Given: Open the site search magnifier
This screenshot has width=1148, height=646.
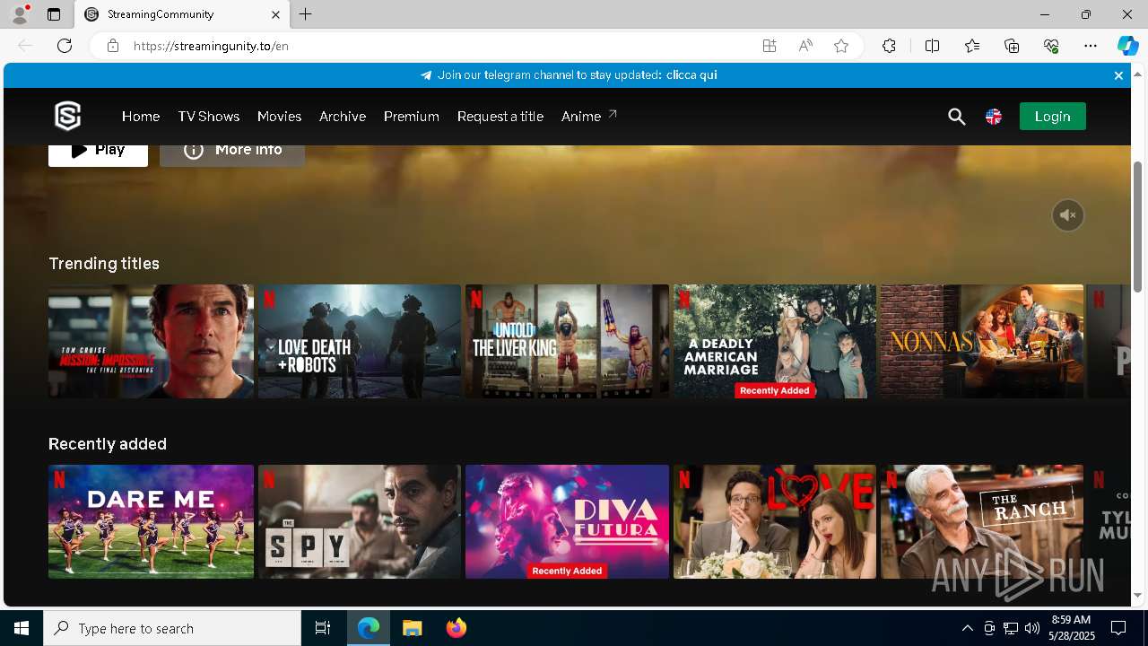Looking at the screenshot, I should 957,117.
